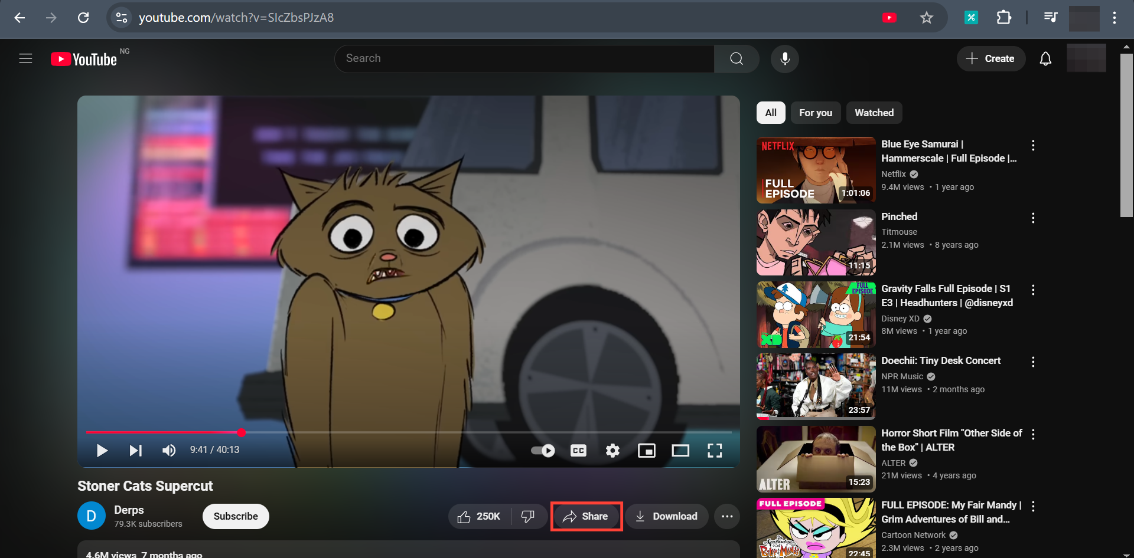The image size is (1134, 558).
Task: Open the Pinched video thumbnail
Action: pyautogui.click(x=816, y=242)
